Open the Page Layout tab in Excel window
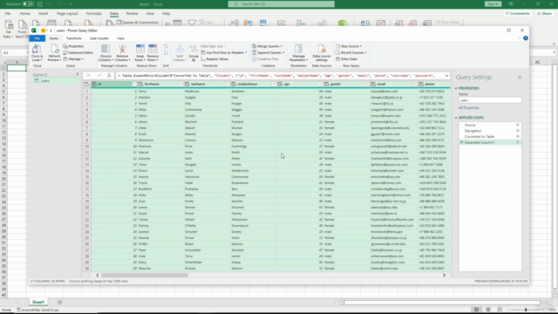 pos(67,14)
